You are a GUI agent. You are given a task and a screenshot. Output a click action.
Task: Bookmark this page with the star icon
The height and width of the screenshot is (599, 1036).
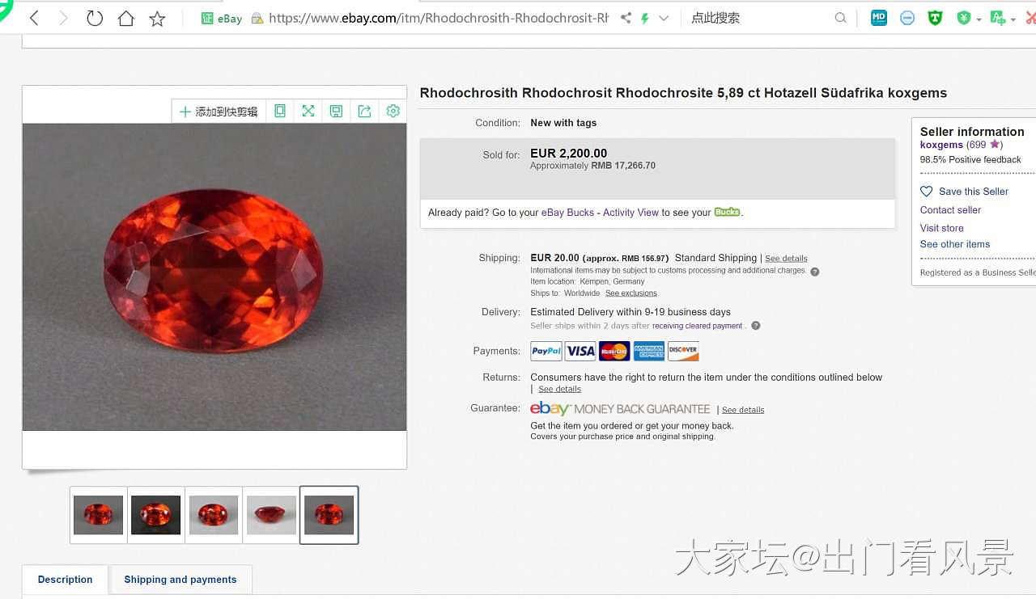(157, 18)
